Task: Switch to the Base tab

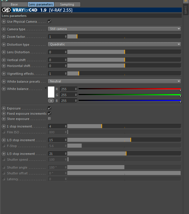Action: 14,4
